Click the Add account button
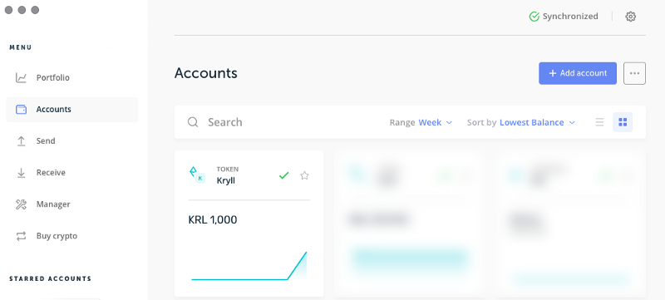The image size is (665, 300). click(578, 73)
